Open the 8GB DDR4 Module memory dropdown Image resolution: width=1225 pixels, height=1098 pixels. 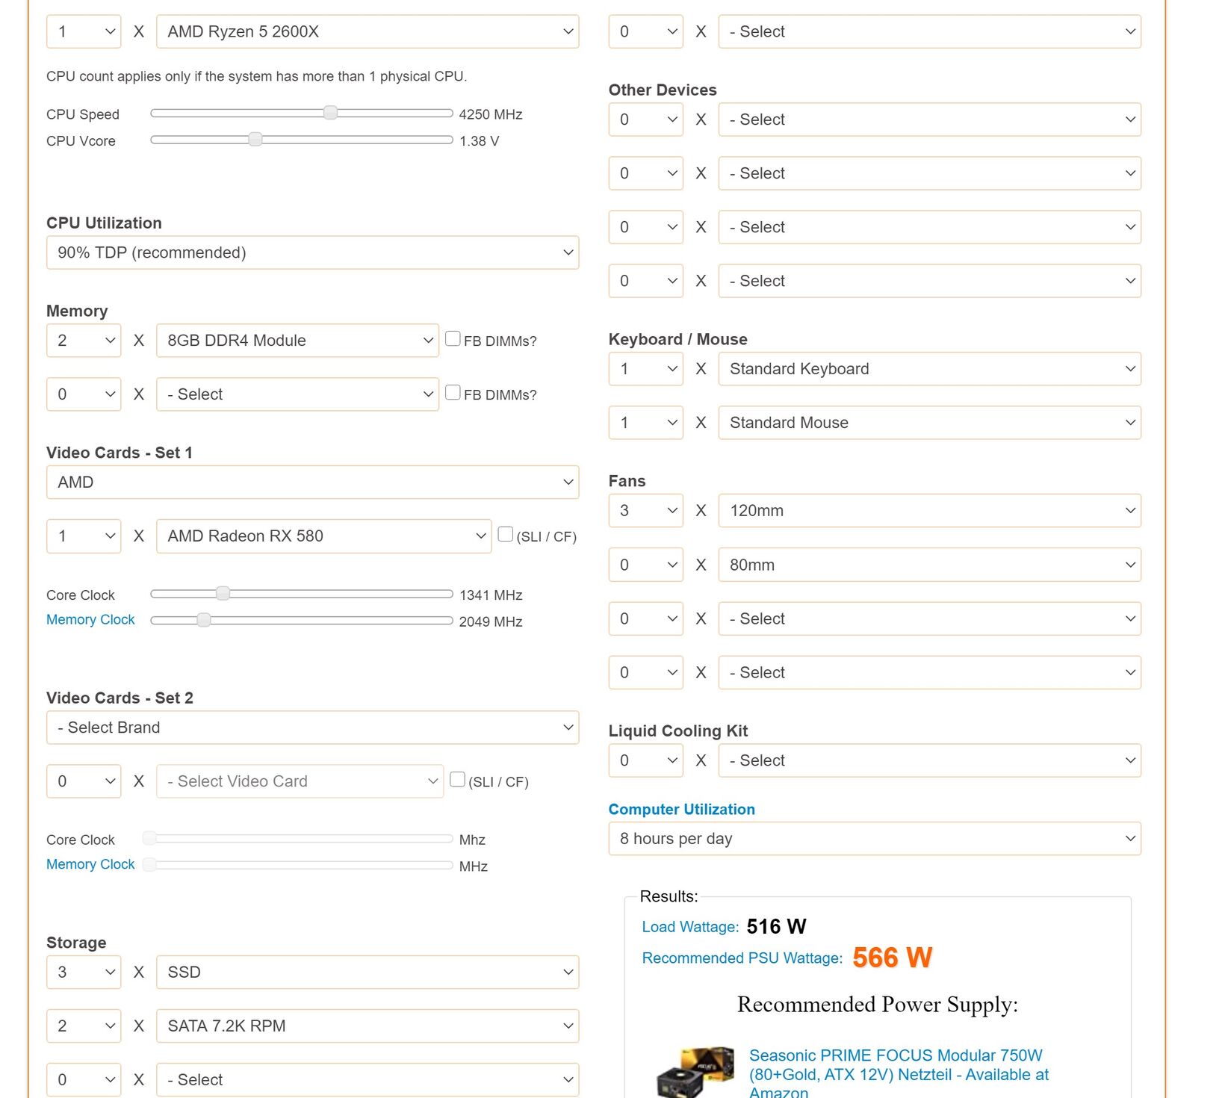click(x=297, y=341)
